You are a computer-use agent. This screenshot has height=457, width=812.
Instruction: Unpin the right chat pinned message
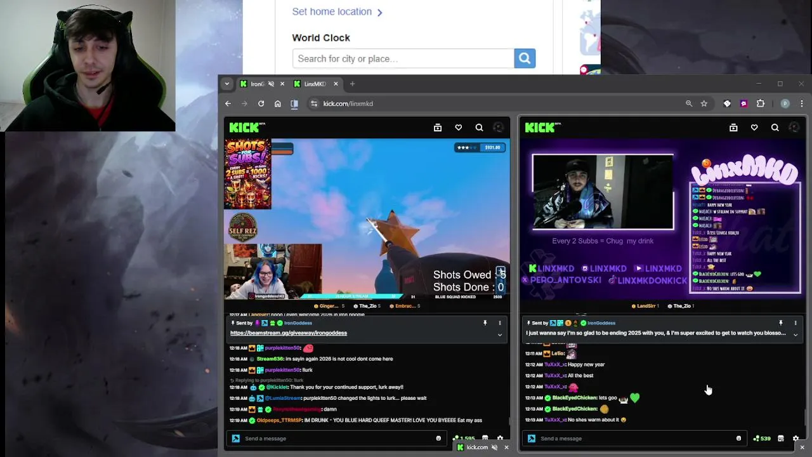pos(781,323)
